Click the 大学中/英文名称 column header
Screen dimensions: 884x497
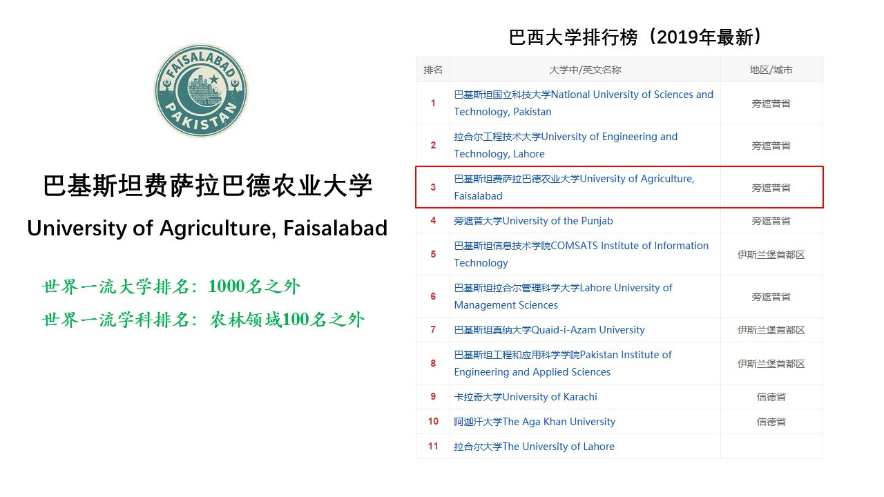(x=585, y=70)
